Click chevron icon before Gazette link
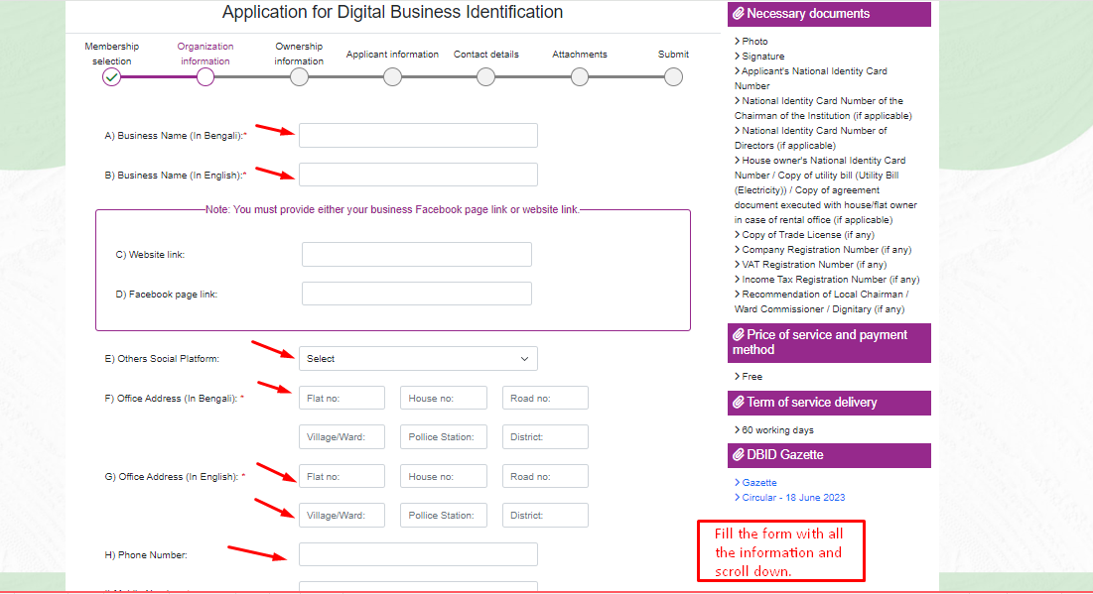Viewport: 1093px width, 594px height. [737, 482]
